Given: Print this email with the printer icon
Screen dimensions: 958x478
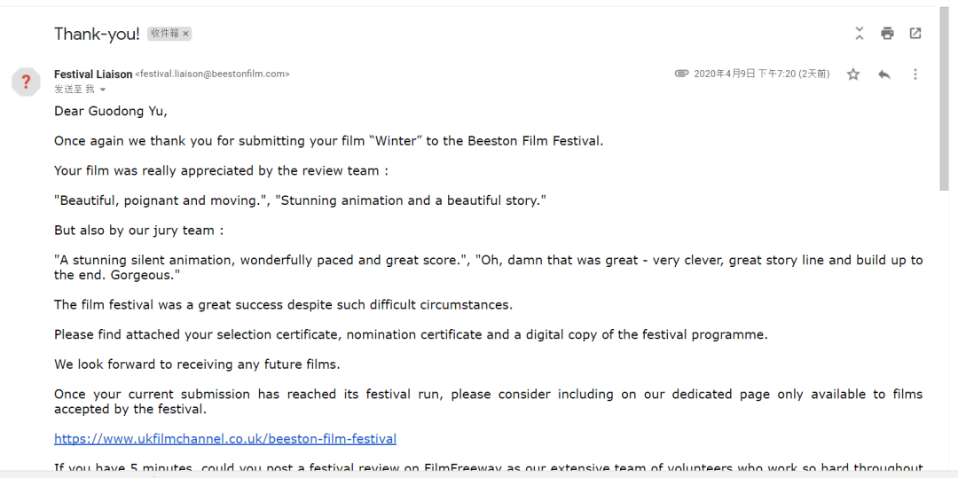Looking at the screenshot, I should click(x=887, y=34).
